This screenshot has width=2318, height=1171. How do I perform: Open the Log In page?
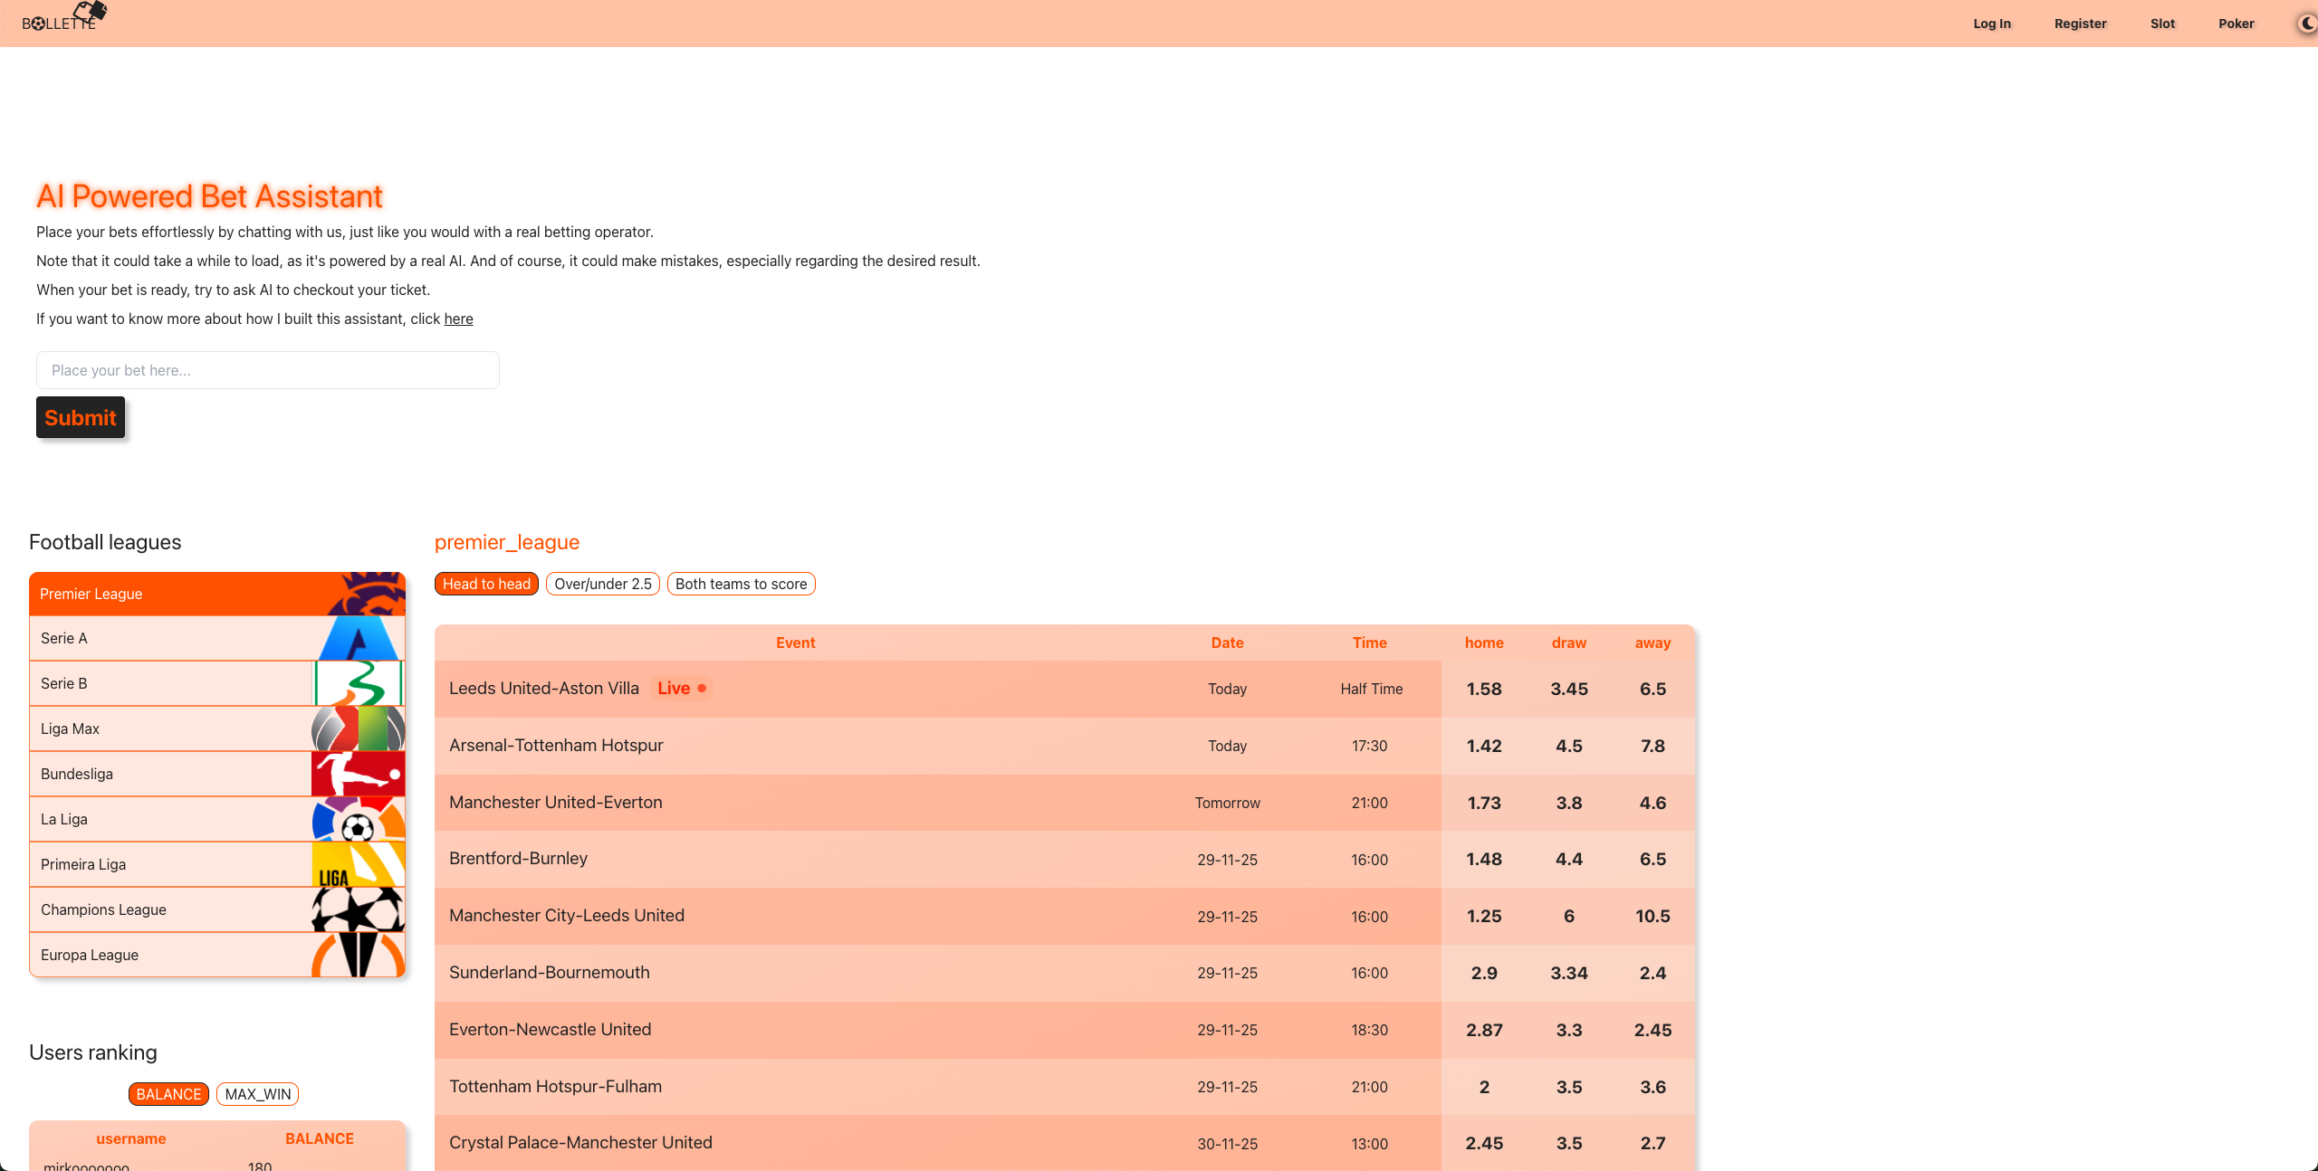(x=1992, y=24)
